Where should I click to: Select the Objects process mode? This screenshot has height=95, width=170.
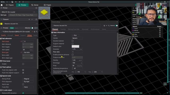(x=16, y=28)
